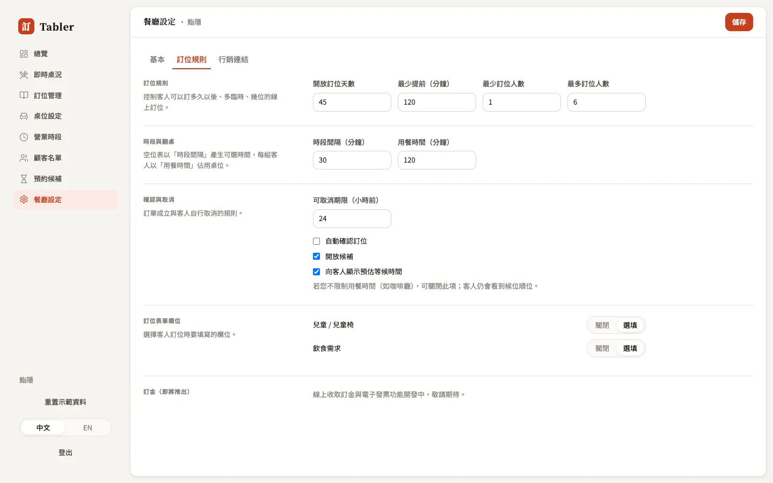Open the 顧客名單 page
773x483 pixels.
pyautogui.click(x=65, y=158)
